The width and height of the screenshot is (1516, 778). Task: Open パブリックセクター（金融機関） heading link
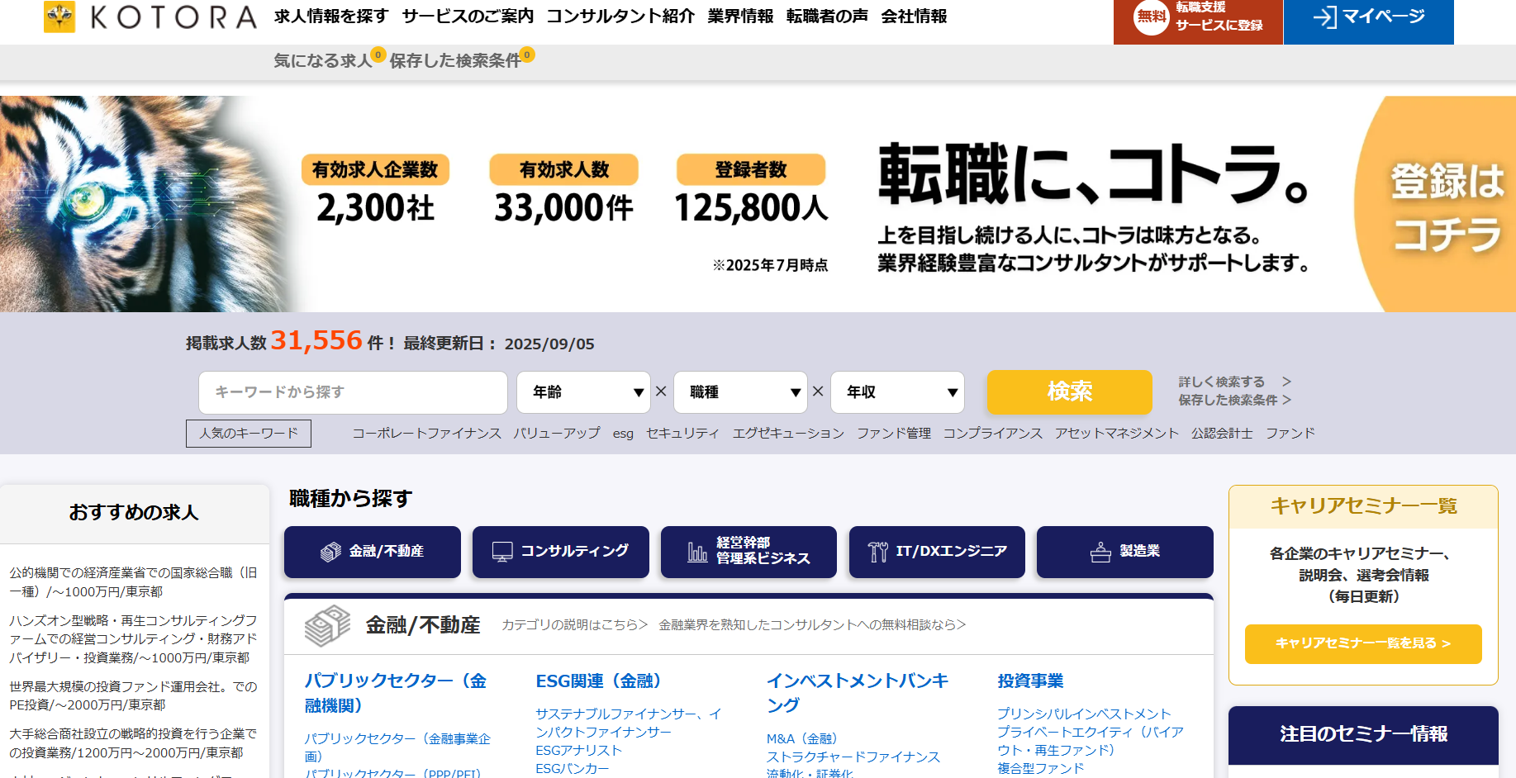[396, 693]
